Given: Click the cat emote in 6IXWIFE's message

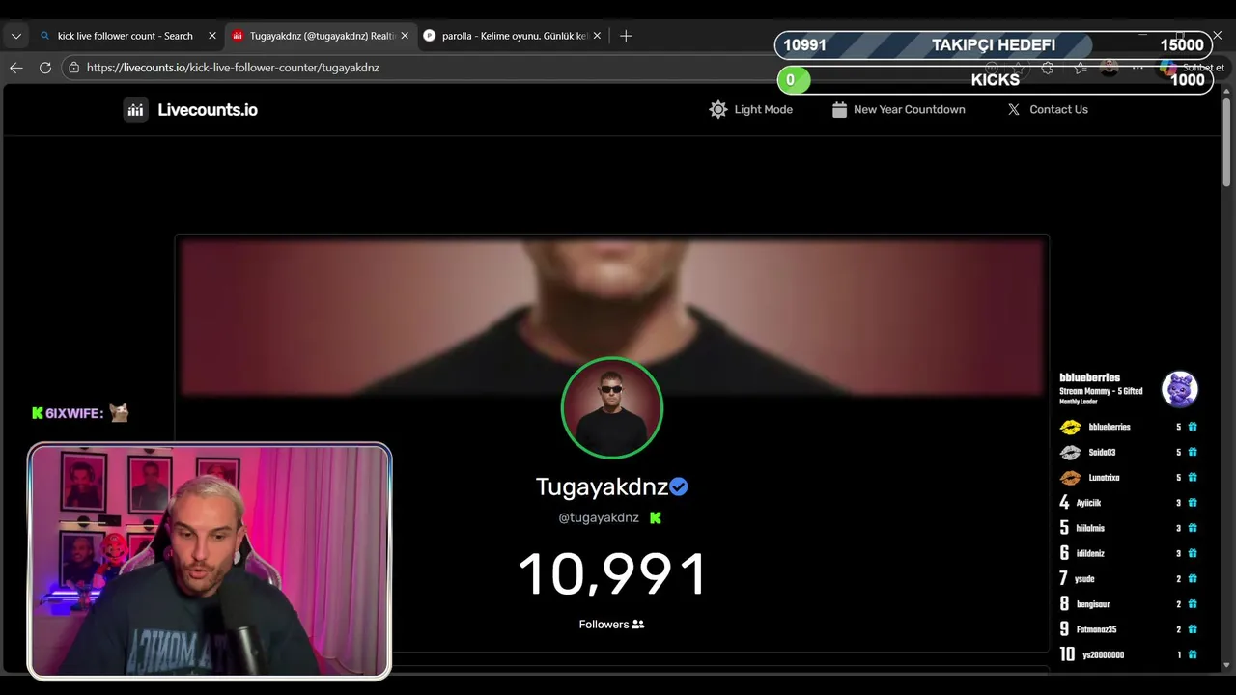Looking at the screenshot, I should pyautogui.click(x=119, y=412).
